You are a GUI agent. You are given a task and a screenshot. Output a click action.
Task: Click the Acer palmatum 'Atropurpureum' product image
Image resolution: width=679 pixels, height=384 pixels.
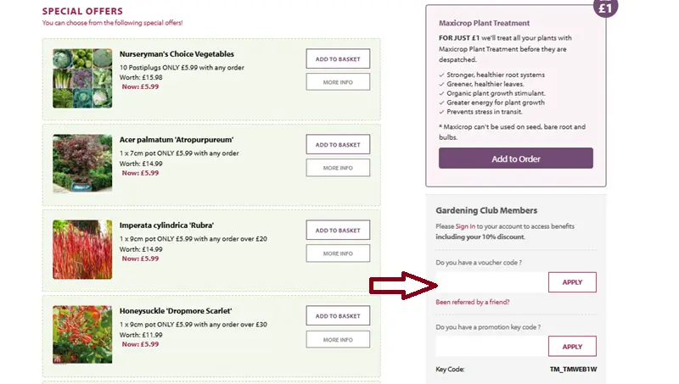(x=82, y=164)
